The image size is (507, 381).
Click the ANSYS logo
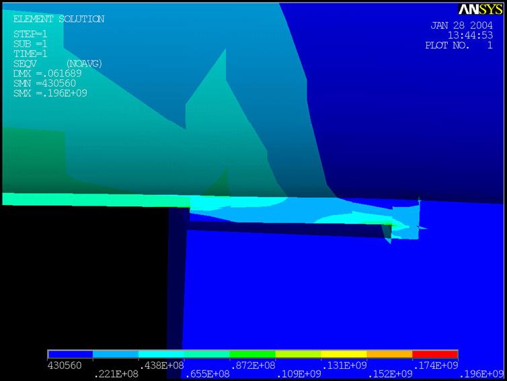[x=481, y=9]
